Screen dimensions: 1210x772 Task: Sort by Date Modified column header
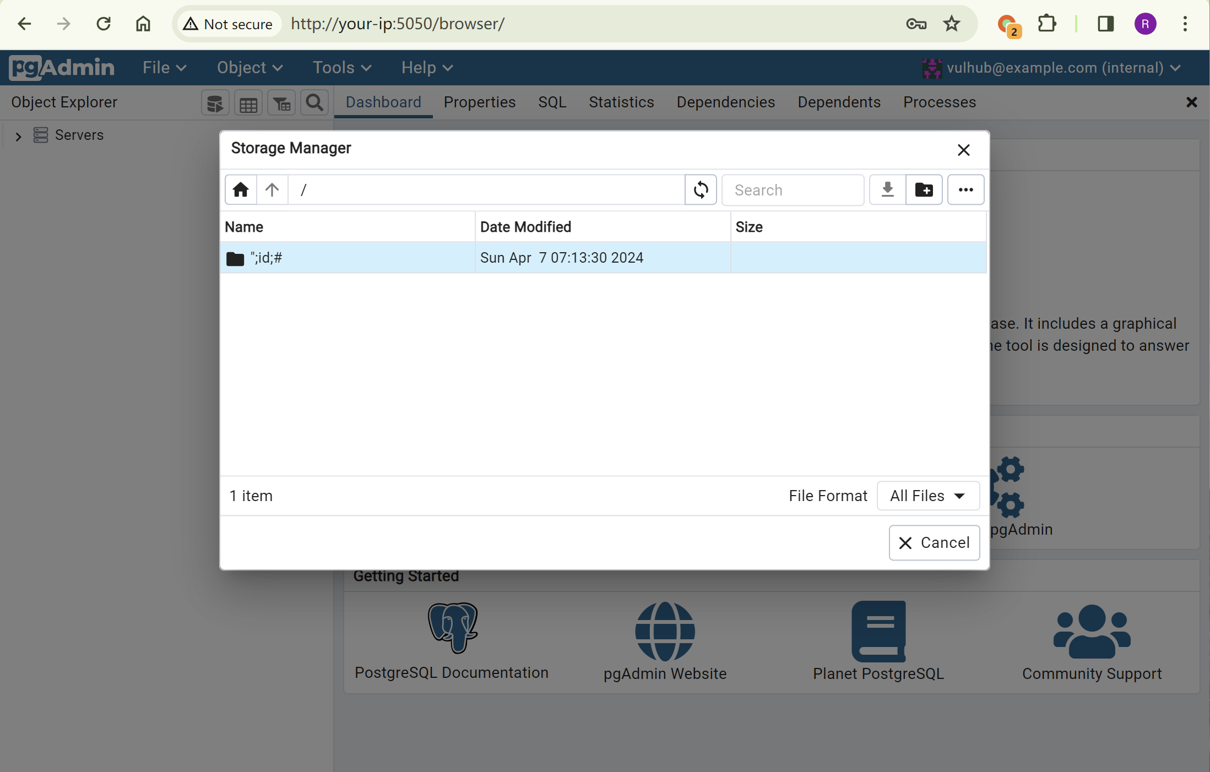[x=525, y=227]
